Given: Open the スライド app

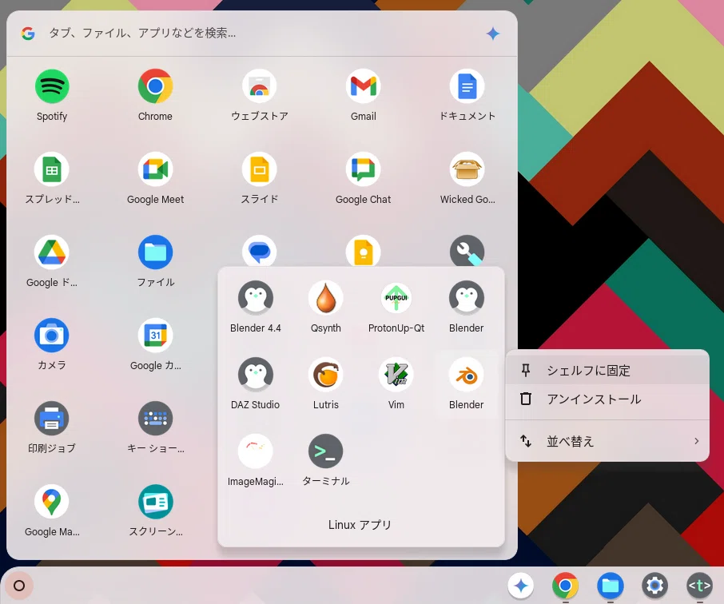Looking at the screenshot, I should pos(260,169).
